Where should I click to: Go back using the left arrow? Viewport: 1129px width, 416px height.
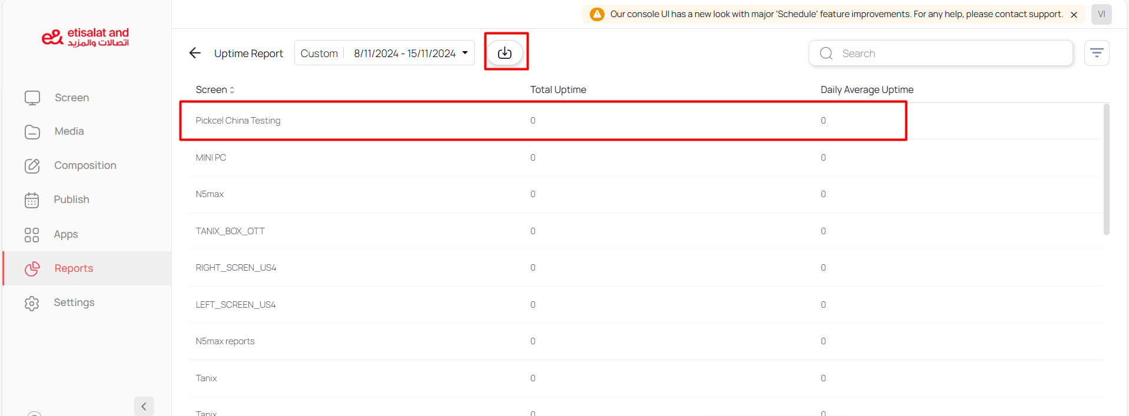click(x=195, y=53)
